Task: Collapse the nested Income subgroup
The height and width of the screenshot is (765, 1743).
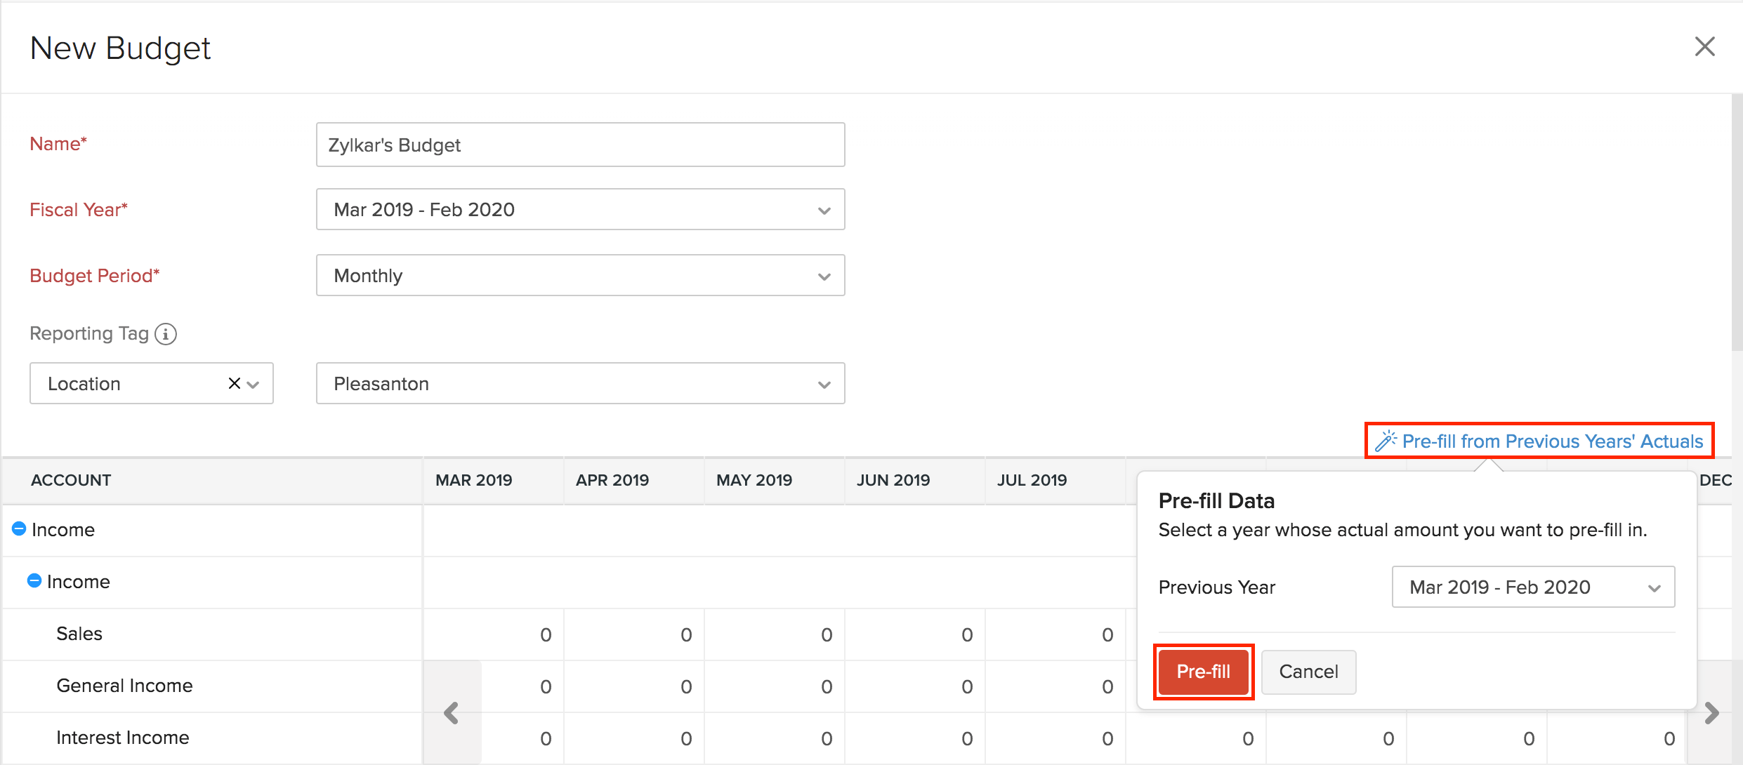Action: (x=34, y=580)
